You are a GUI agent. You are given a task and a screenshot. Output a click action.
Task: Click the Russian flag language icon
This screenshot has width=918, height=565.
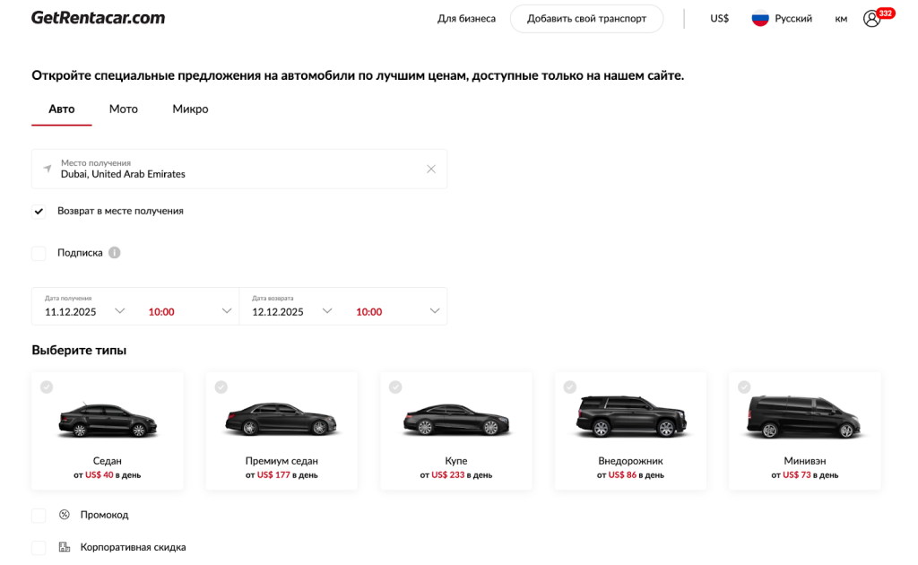point(758,17)
